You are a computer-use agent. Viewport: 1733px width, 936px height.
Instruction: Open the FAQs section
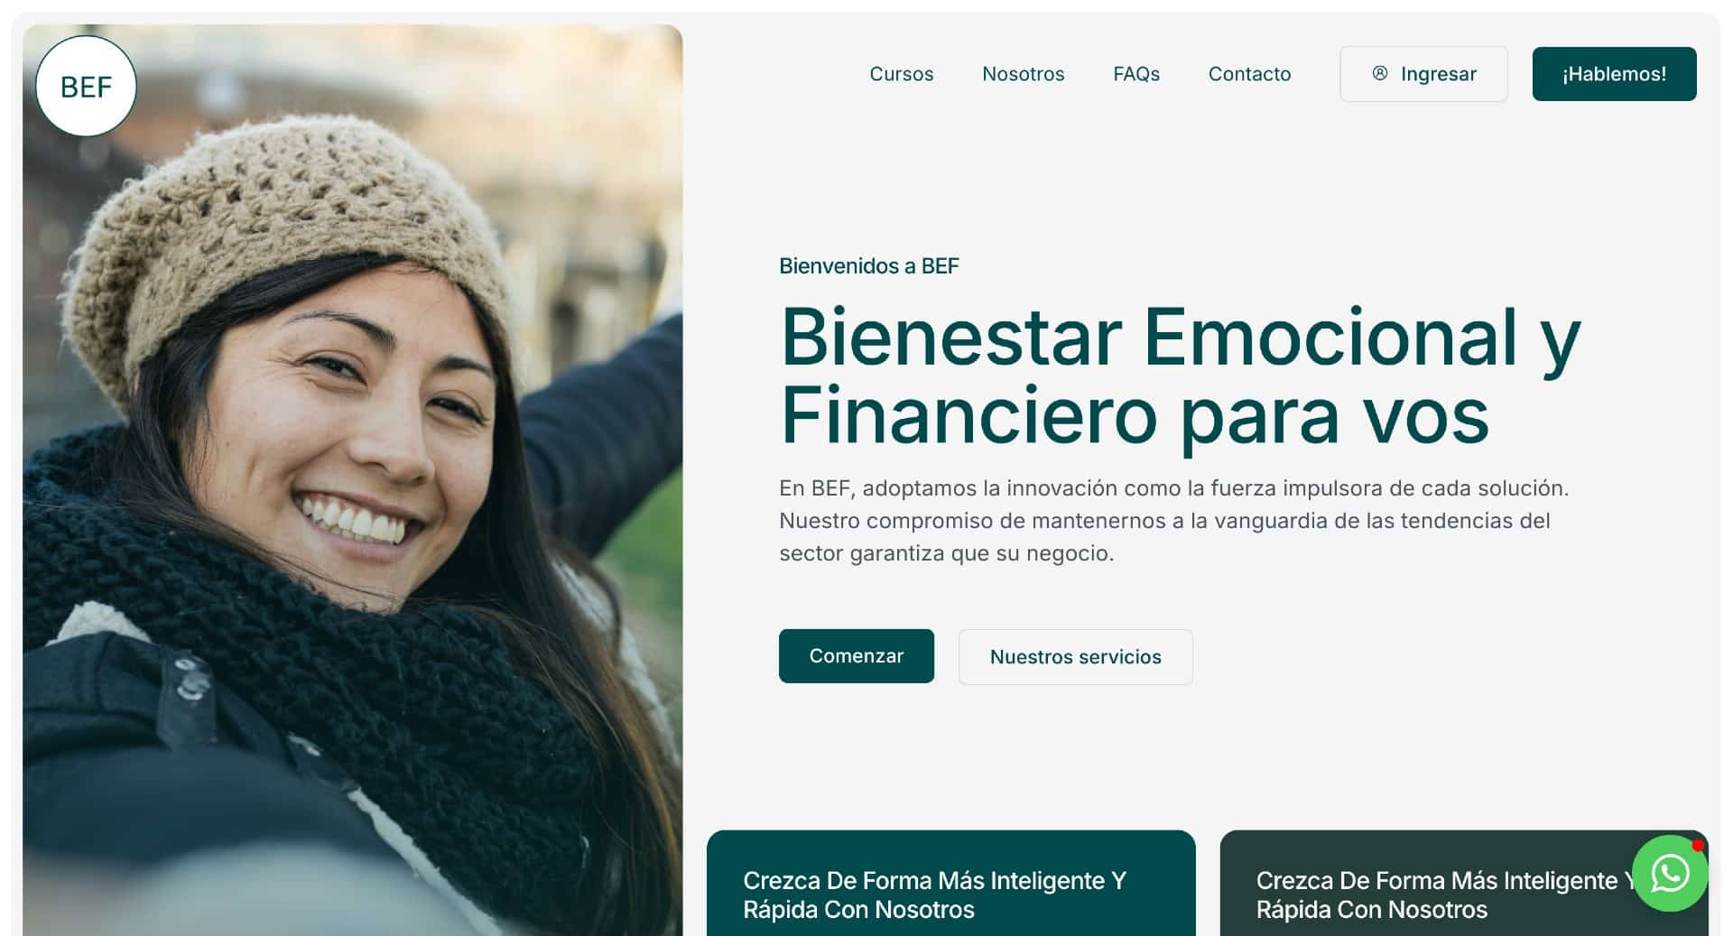point(1136,74)
